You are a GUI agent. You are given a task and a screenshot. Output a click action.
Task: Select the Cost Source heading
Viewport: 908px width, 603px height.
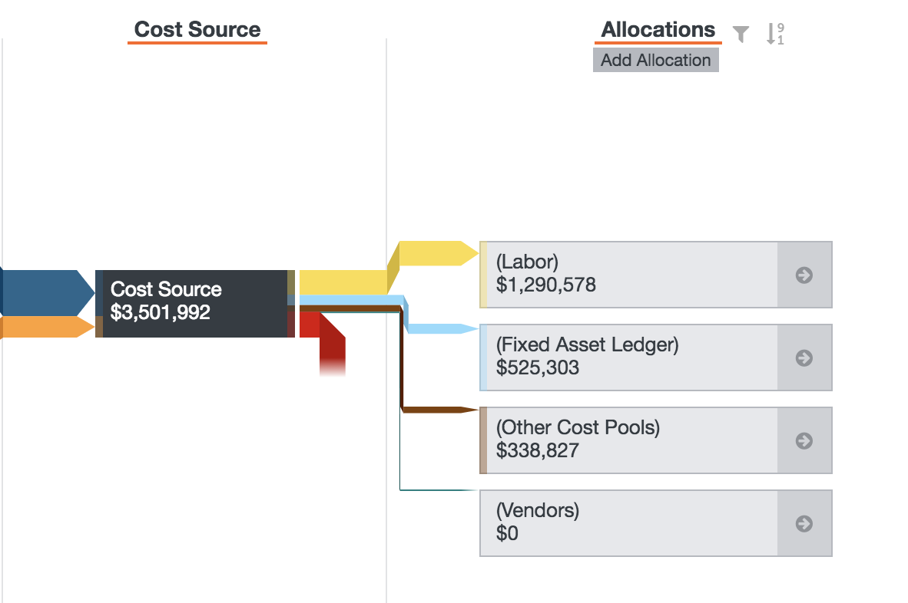click(197, 29)
